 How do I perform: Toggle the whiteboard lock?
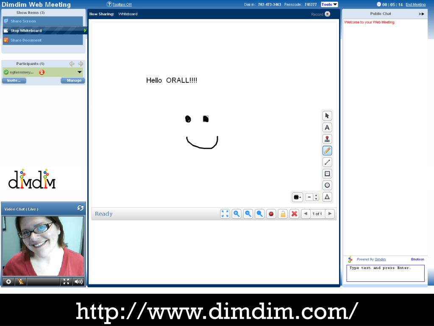point(283,214)
